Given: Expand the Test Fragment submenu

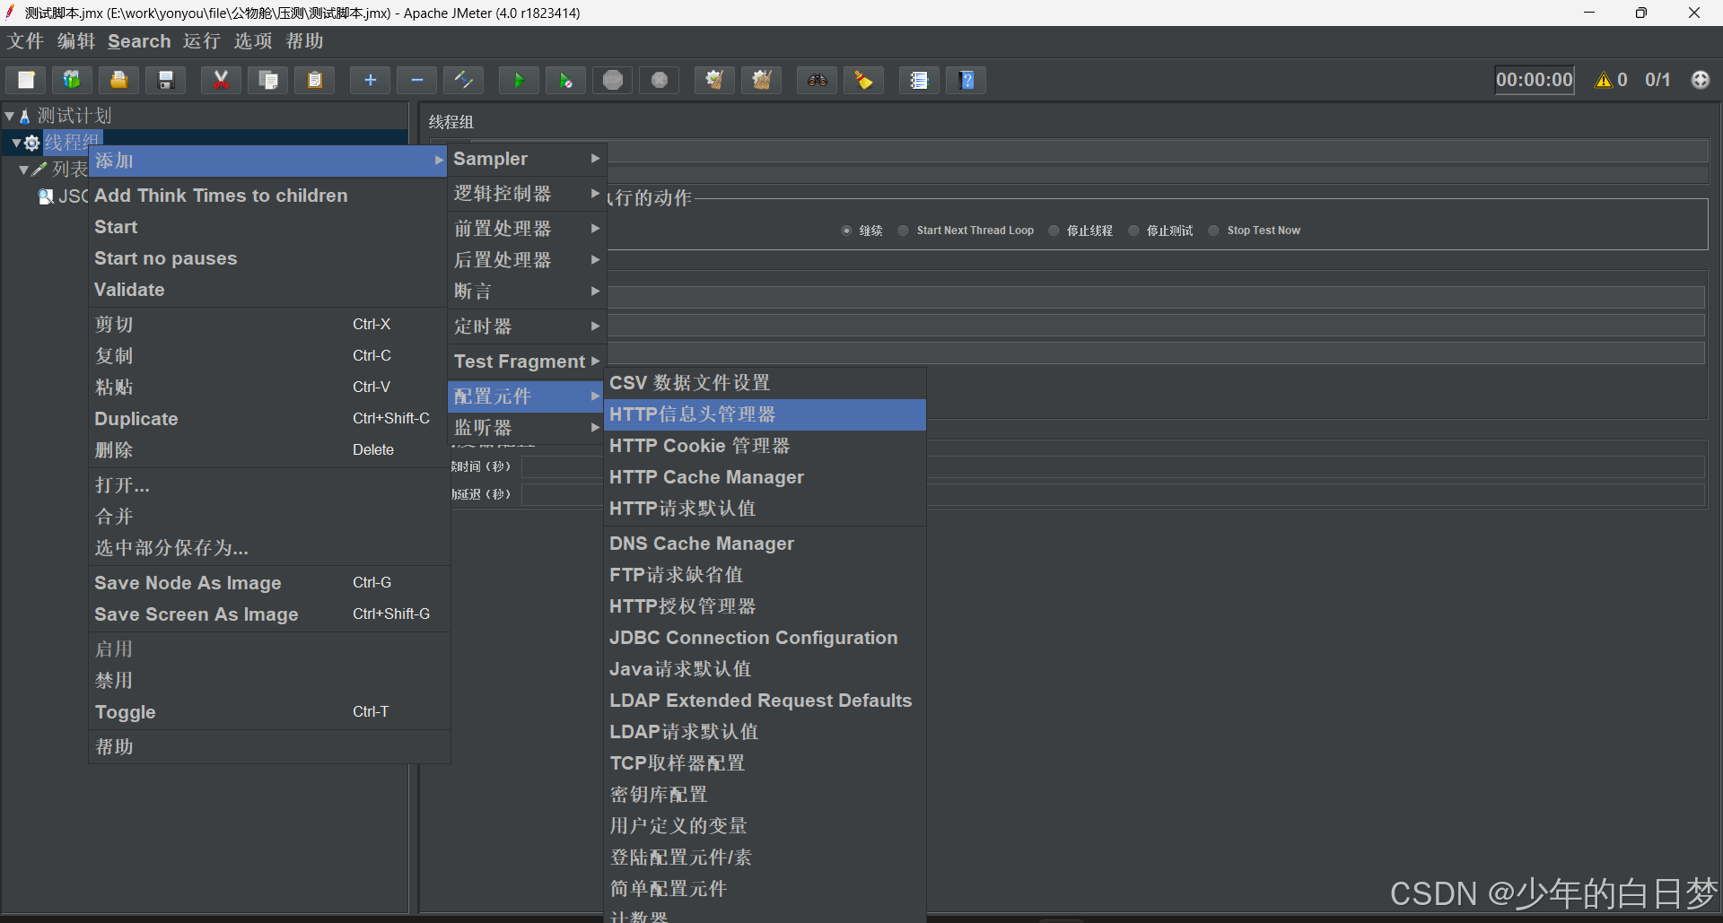Looking at the screenshot, I should point(527,361).
